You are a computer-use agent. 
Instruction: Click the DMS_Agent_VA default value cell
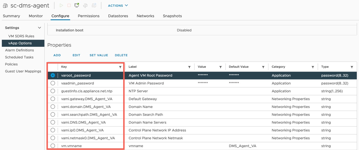[x=242, y=146]
